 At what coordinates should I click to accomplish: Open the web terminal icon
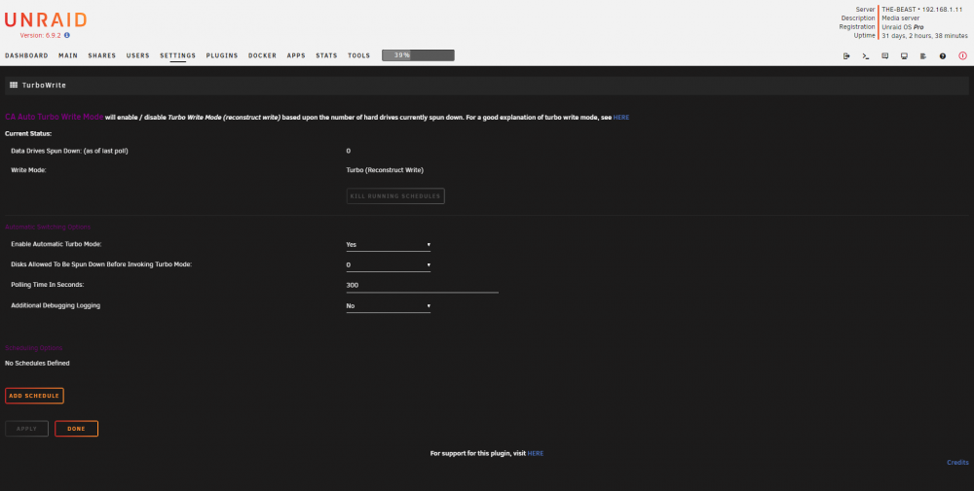[x=865, y=55]
